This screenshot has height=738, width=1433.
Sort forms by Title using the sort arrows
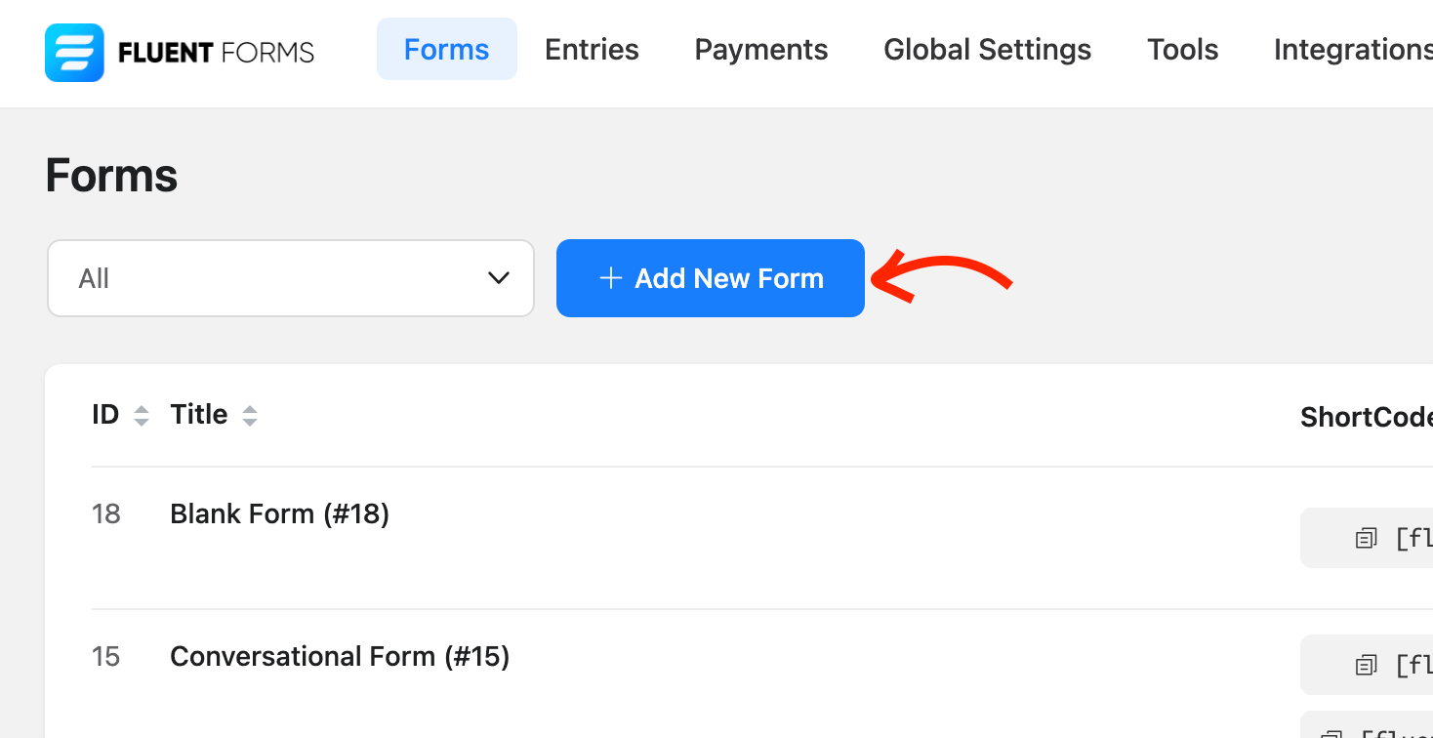pos(250,414)
